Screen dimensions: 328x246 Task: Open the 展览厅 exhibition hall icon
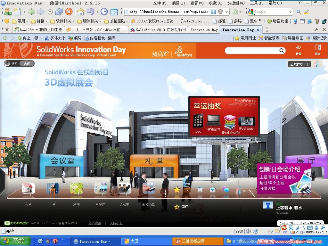coord(100,188)
